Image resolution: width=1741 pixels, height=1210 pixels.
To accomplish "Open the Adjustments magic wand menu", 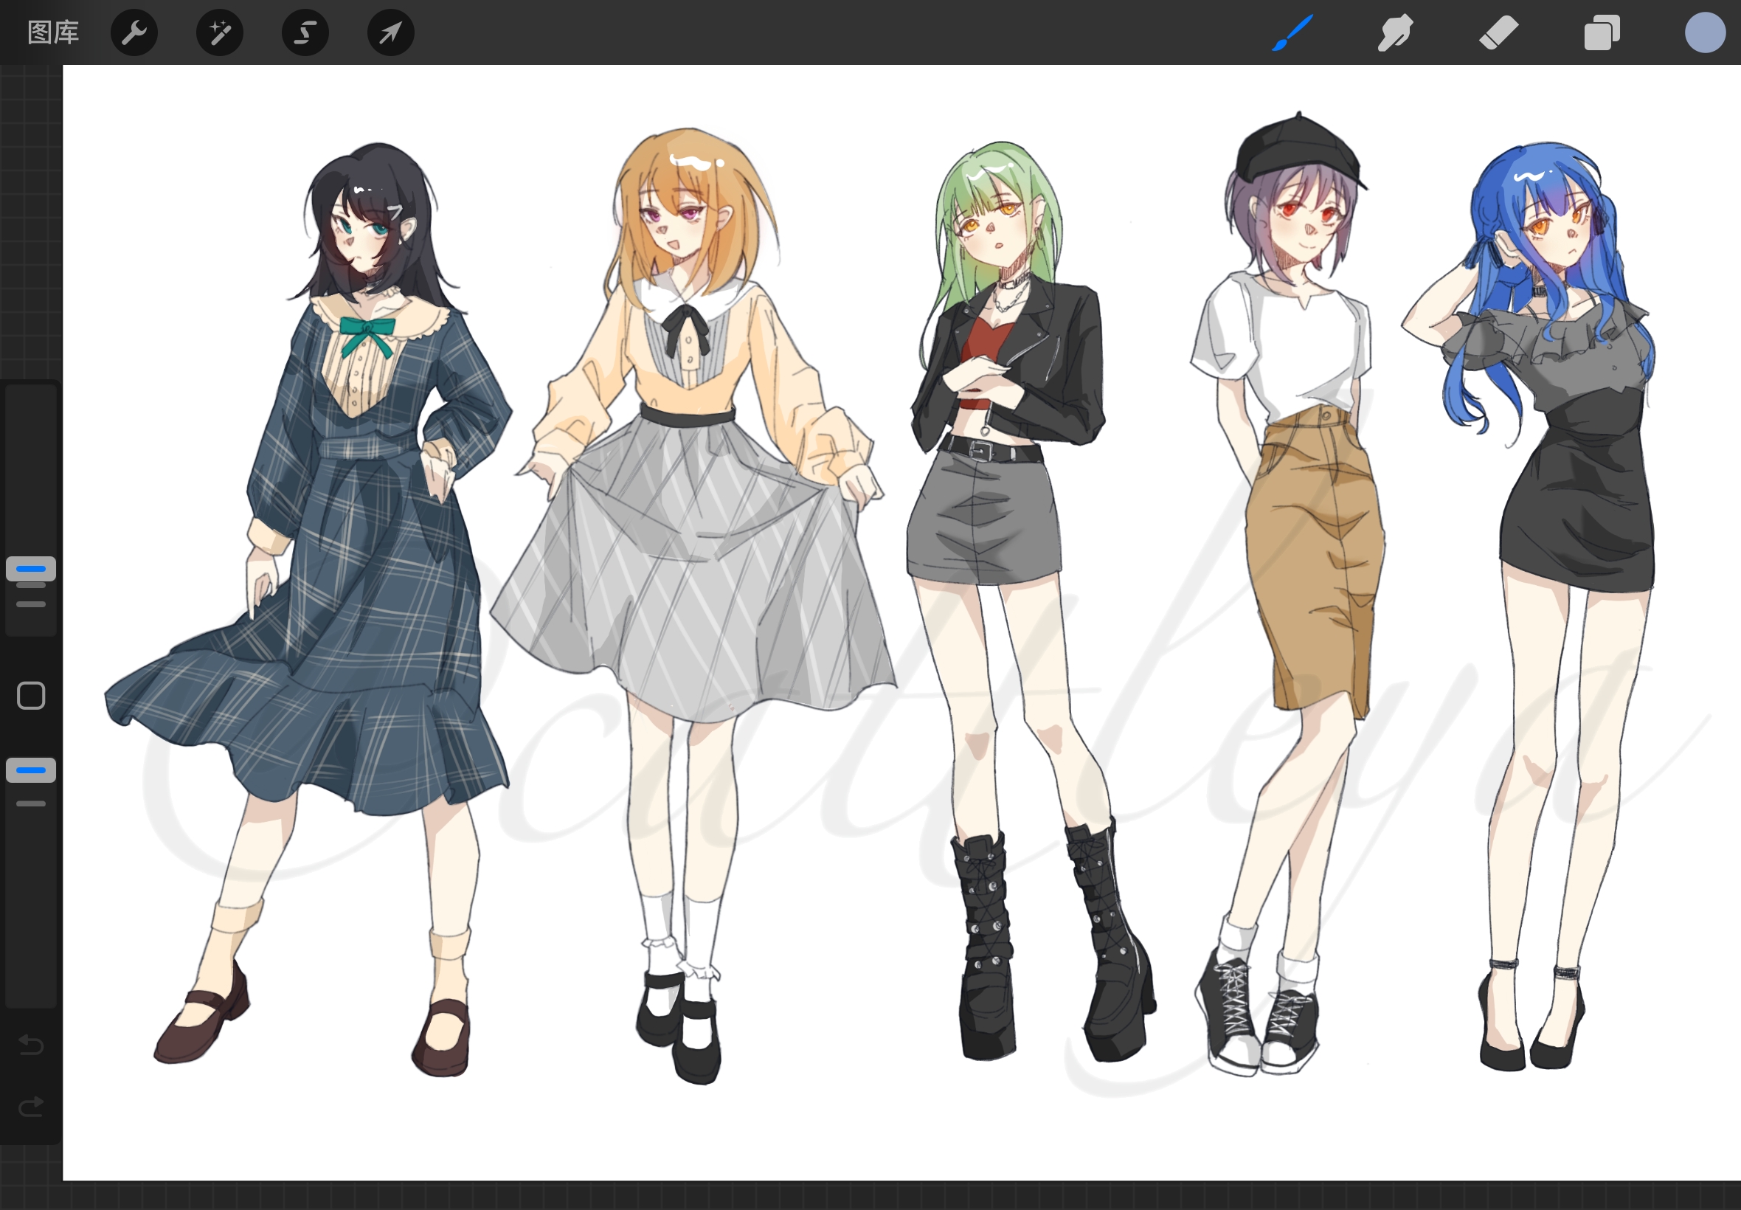I will point(220,32).
